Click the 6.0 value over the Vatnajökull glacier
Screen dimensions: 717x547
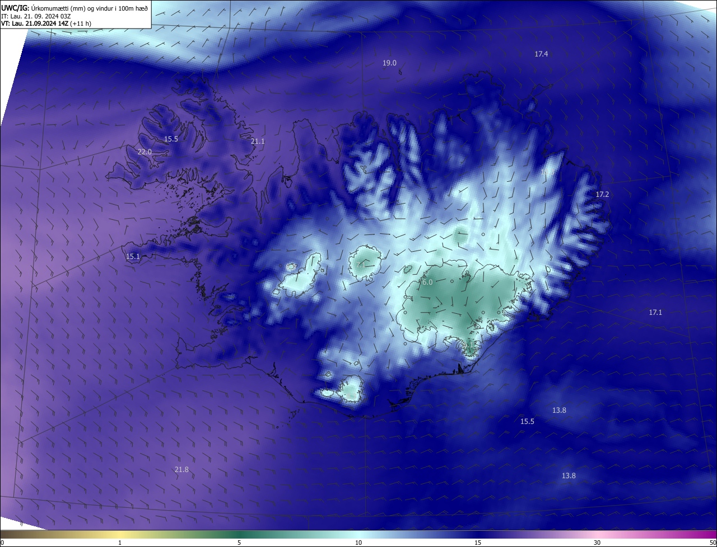[427, 282]
